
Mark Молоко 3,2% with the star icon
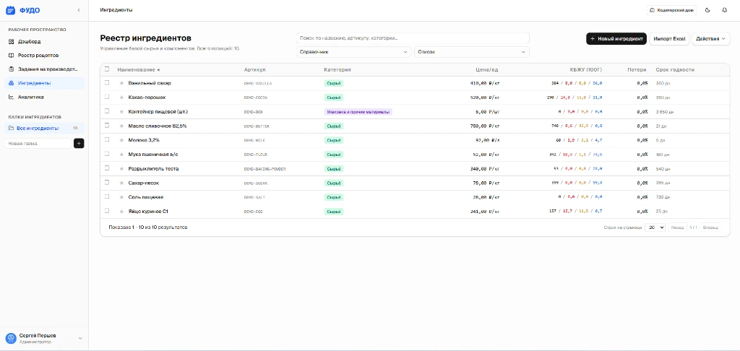(x=121, y=140)
